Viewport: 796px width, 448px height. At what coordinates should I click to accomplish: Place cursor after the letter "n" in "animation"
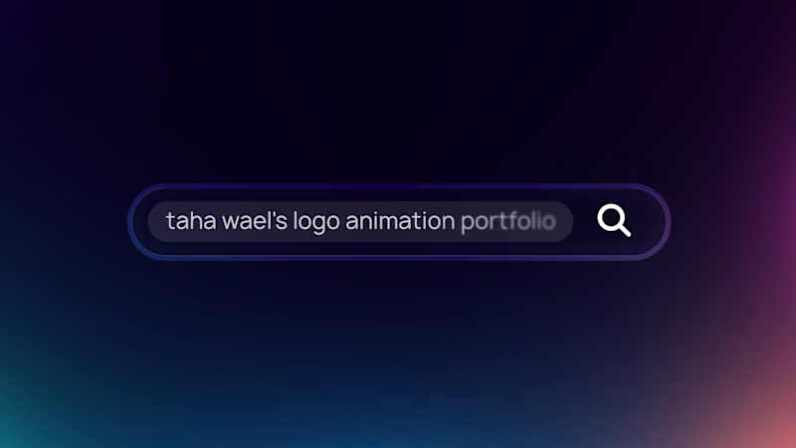coord(456,221)
